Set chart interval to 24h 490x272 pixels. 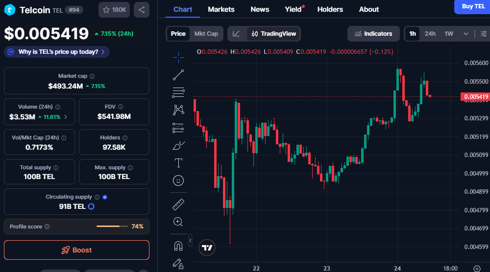[x=430, y=34]
